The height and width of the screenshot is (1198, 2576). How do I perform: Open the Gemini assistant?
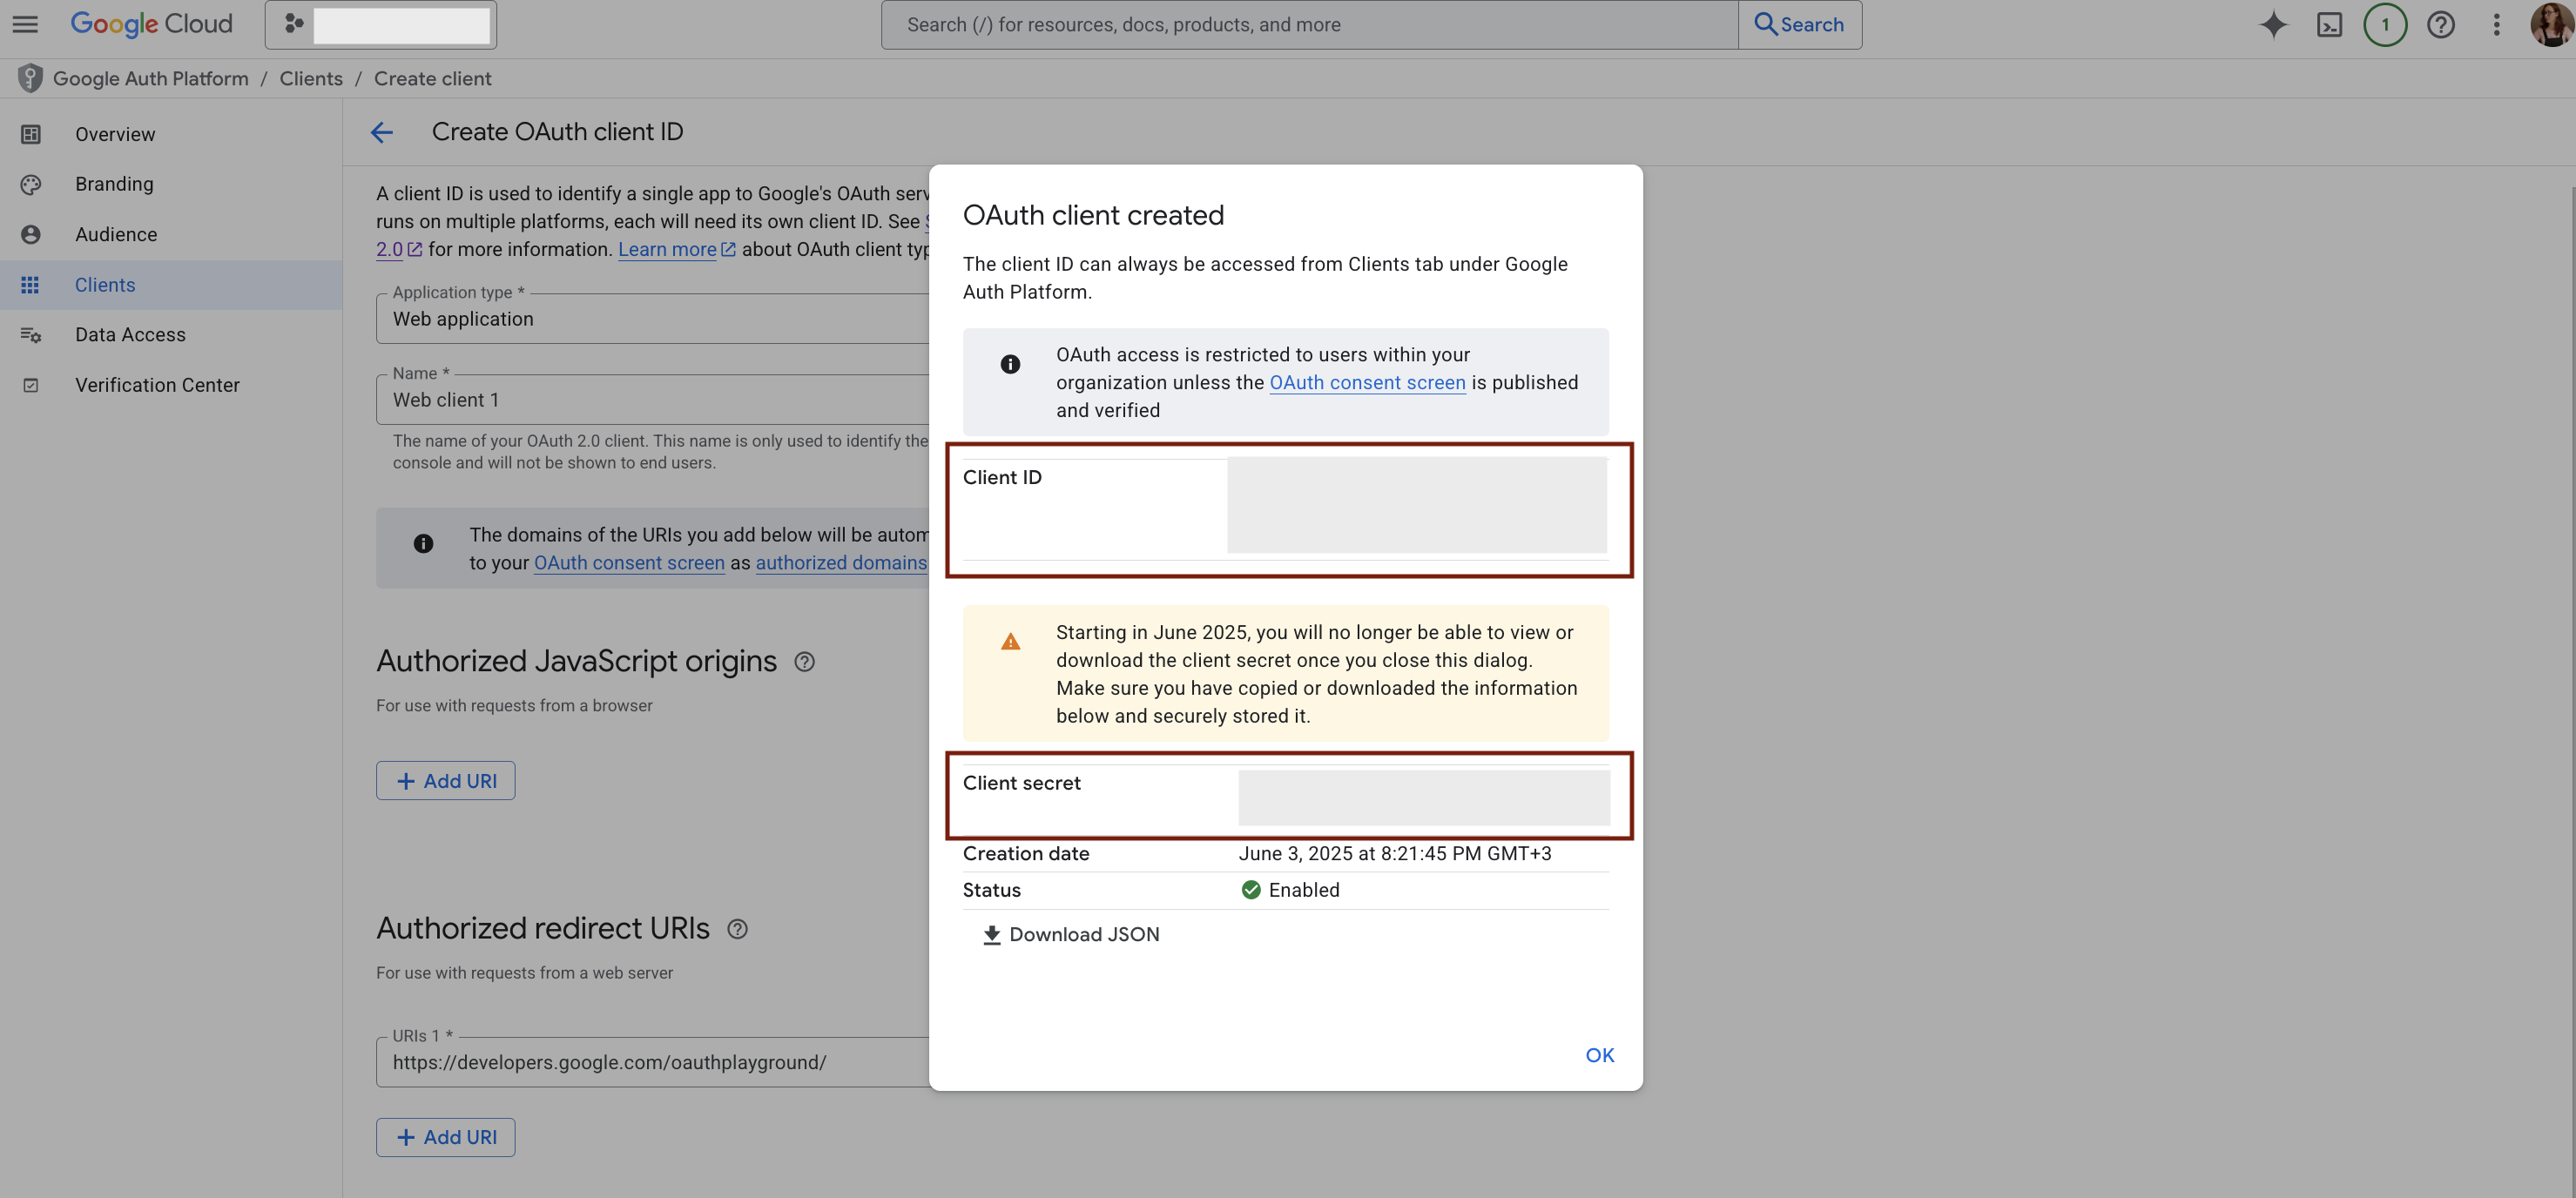2273,24
